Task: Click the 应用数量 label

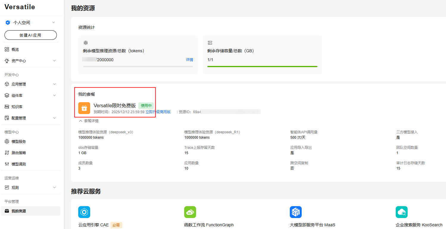Action: (x=191, y=163)
